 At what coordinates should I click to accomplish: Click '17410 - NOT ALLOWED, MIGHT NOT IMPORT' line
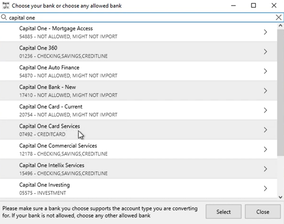68,95
